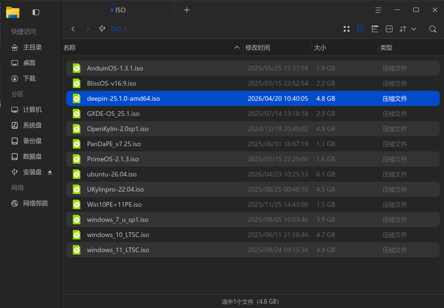Select PanDaPE_v7.25.iso file
Screen dimensions: 444x308
tap(253, 144)
